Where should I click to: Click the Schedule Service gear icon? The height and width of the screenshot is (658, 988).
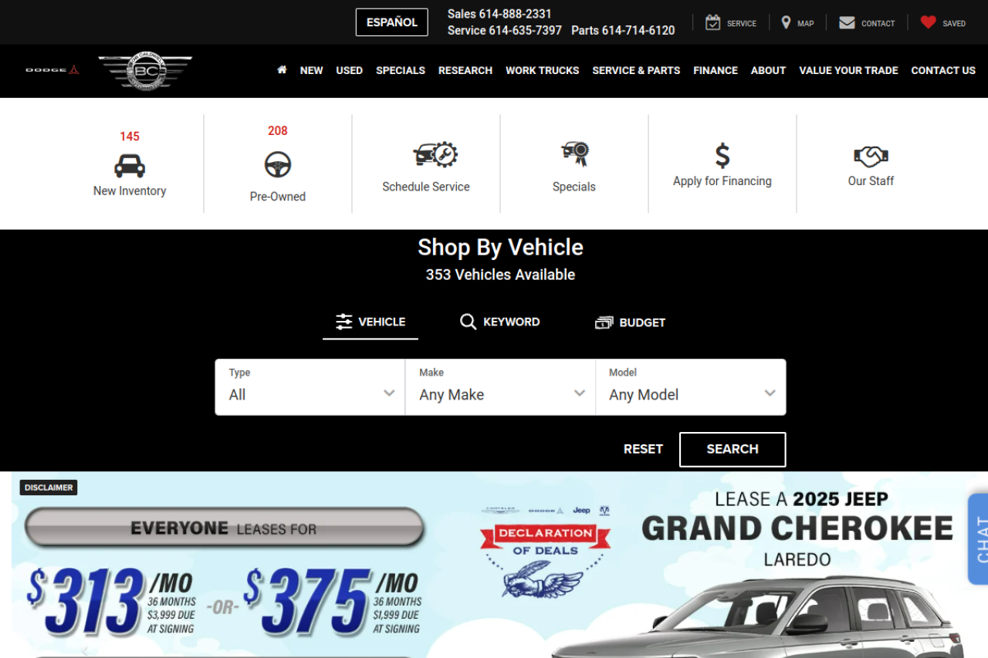pos(435,155)
